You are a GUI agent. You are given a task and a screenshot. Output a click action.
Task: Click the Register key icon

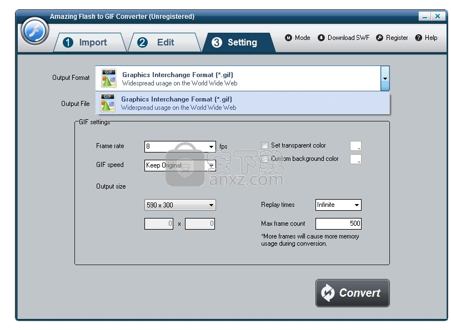coord(379,38)
